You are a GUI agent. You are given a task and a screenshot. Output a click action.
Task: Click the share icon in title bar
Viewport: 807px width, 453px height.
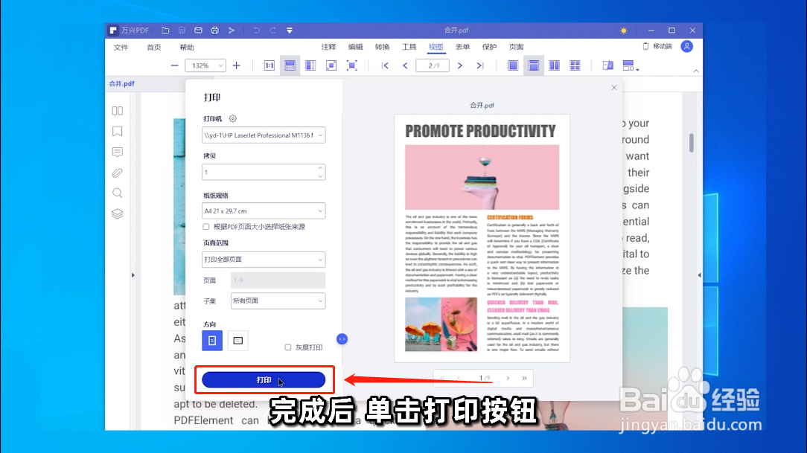click(x=232, y=30)
